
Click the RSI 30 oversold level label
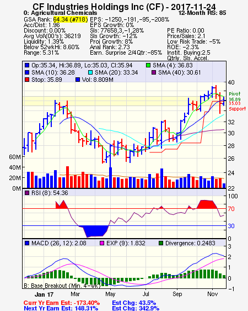click(x=231, y=226)
